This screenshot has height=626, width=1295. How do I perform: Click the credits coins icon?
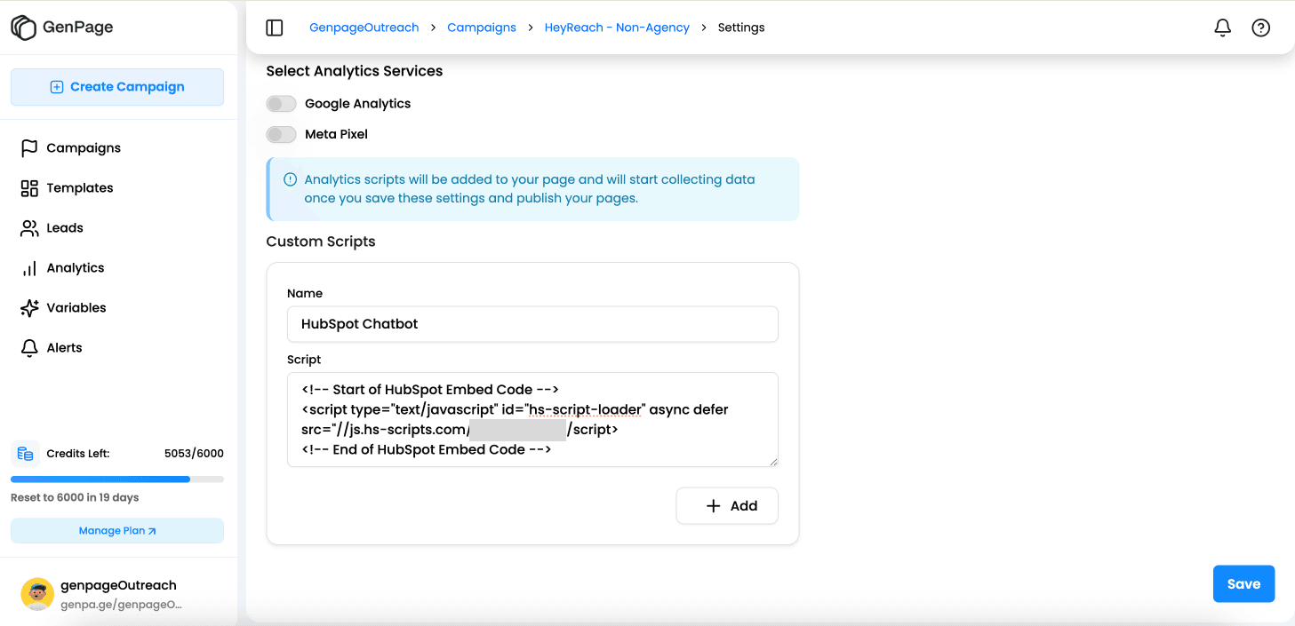tap(25, 454)
